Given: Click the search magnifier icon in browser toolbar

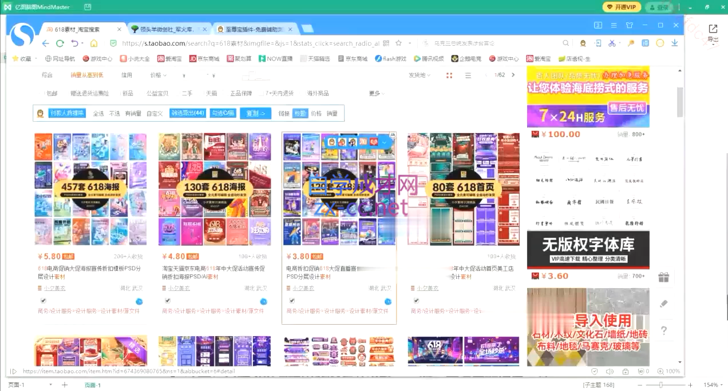Looking at the screenshot, I should coord(565,43).
